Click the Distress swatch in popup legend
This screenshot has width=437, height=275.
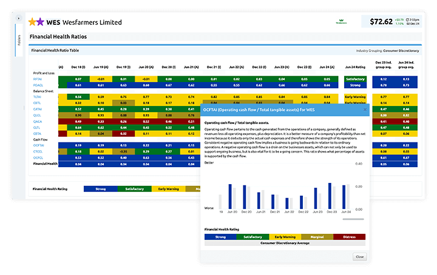click(349, 237)
